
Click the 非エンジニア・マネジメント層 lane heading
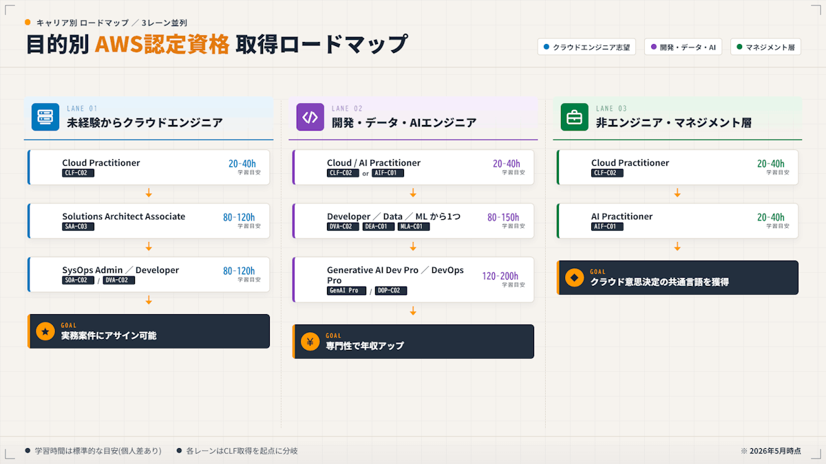673,123
